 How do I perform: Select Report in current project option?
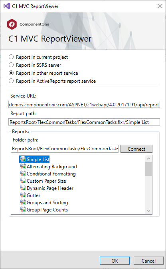point(11,57)
